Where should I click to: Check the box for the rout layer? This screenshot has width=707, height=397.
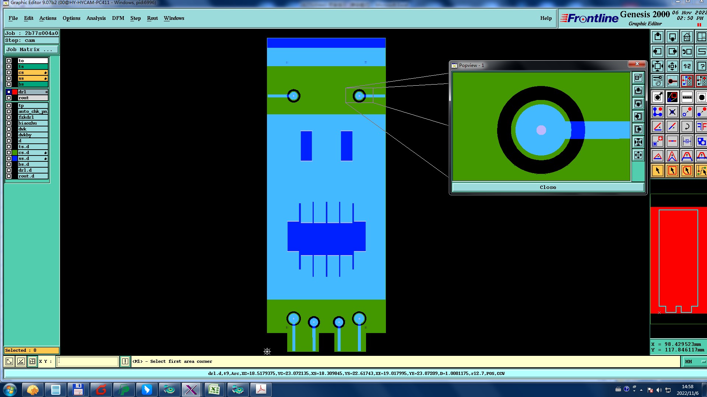pyautogui.click(x=9, y=98)
